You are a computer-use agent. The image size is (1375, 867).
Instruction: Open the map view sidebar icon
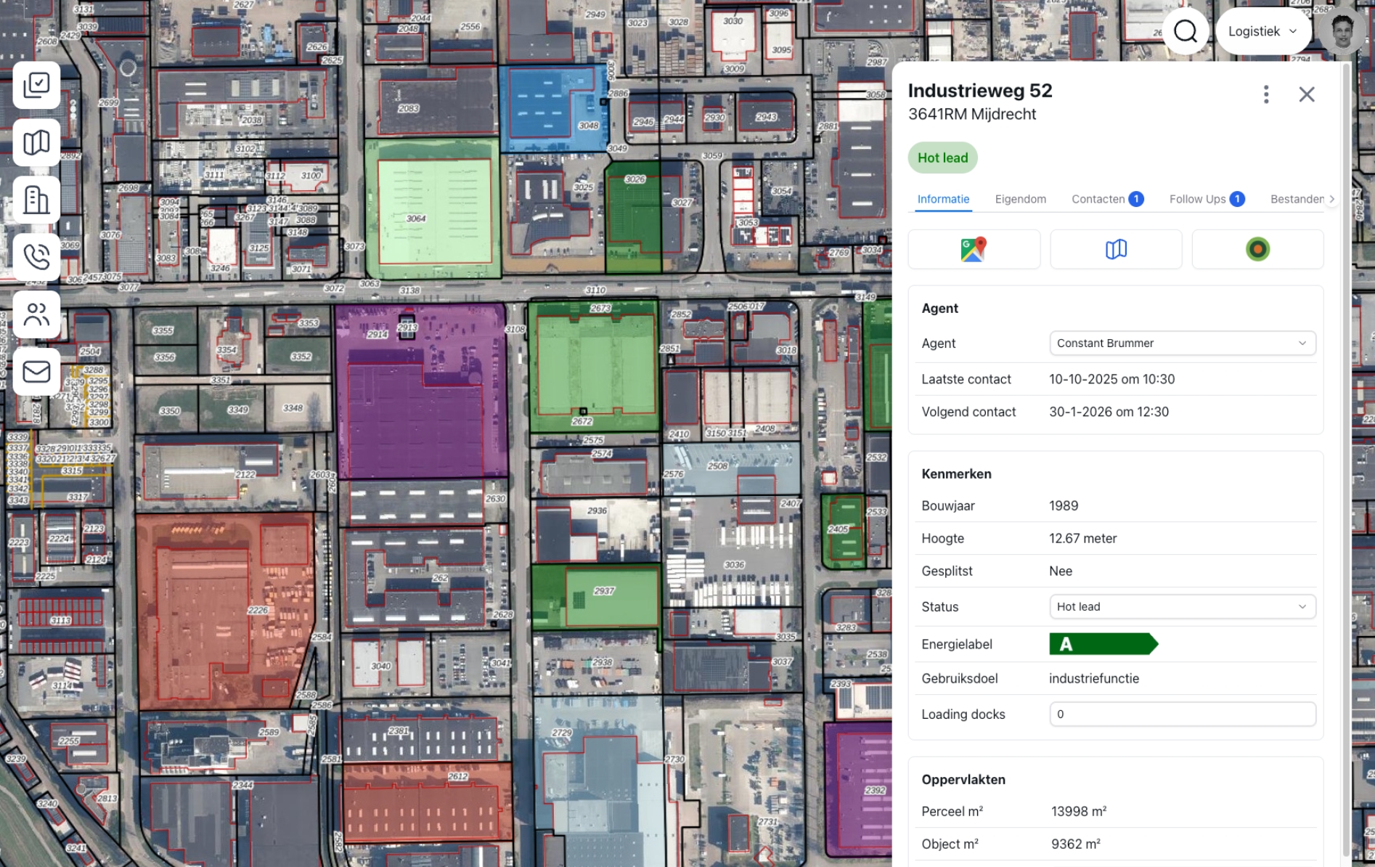[x=36, y=143]
